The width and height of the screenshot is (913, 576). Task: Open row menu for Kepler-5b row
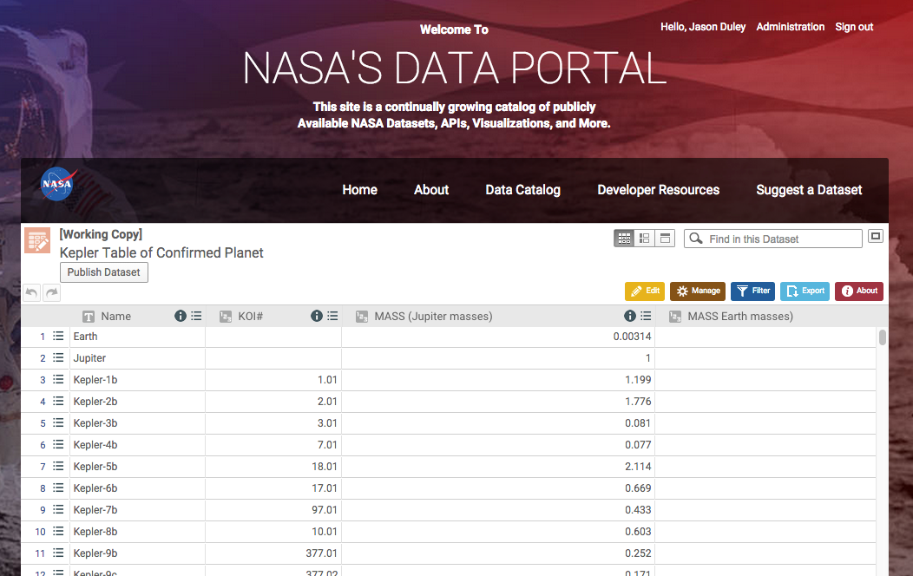[x=58, y=466]
